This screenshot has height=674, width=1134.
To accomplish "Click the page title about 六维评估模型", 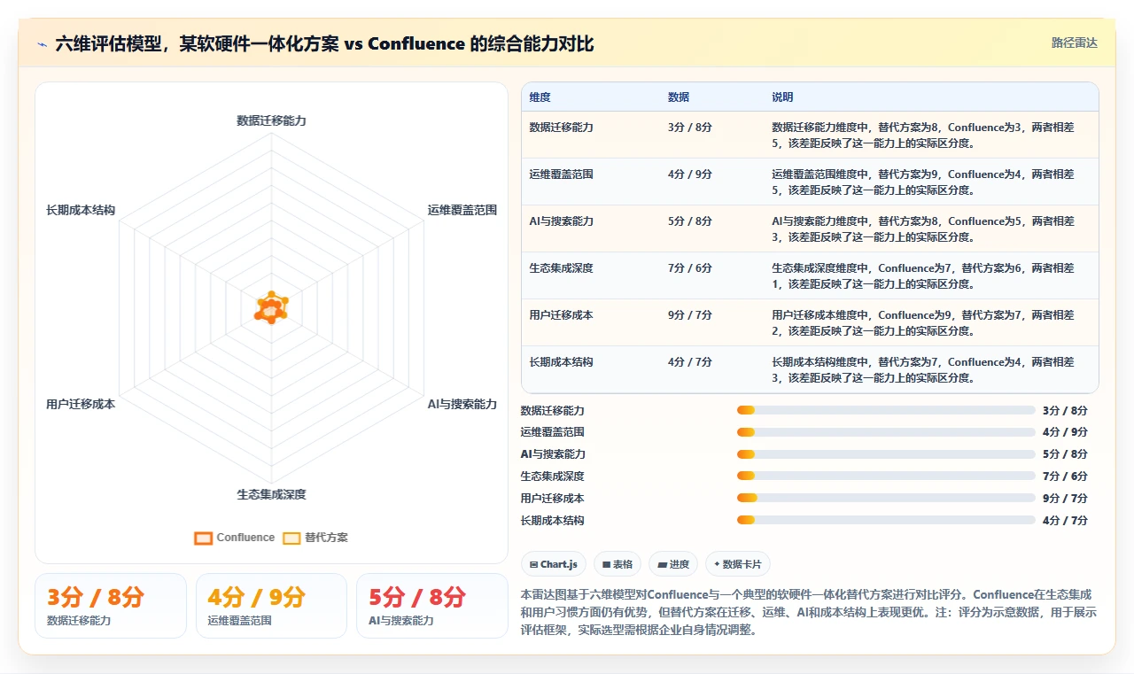I will click(324, 44).
